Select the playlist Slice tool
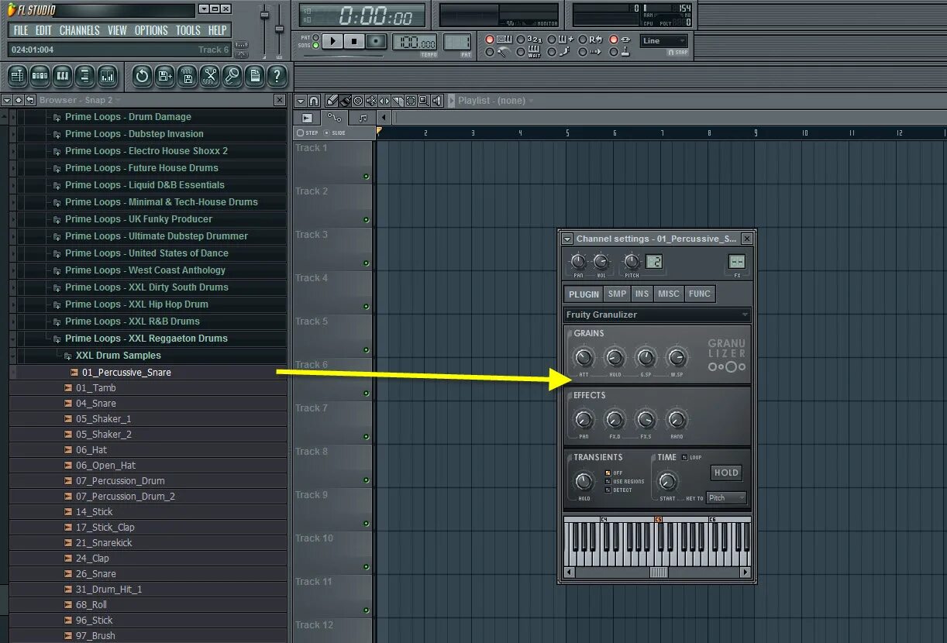Image resolution: width=947 pixels, height=643 pixels. [x=398, y=101]
